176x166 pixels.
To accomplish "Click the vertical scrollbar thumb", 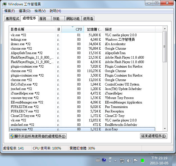I will 165,47.
